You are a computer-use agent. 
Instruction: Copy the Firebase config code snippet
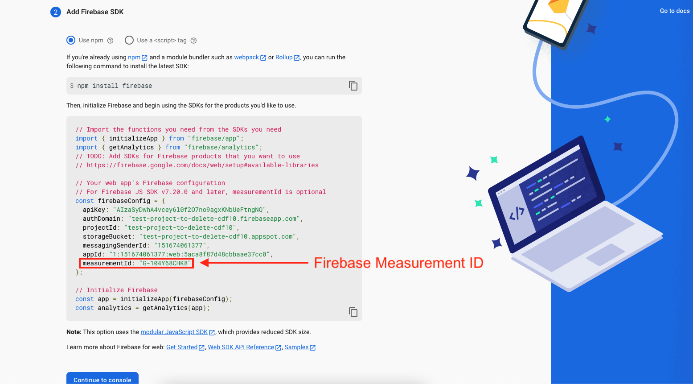353,312
